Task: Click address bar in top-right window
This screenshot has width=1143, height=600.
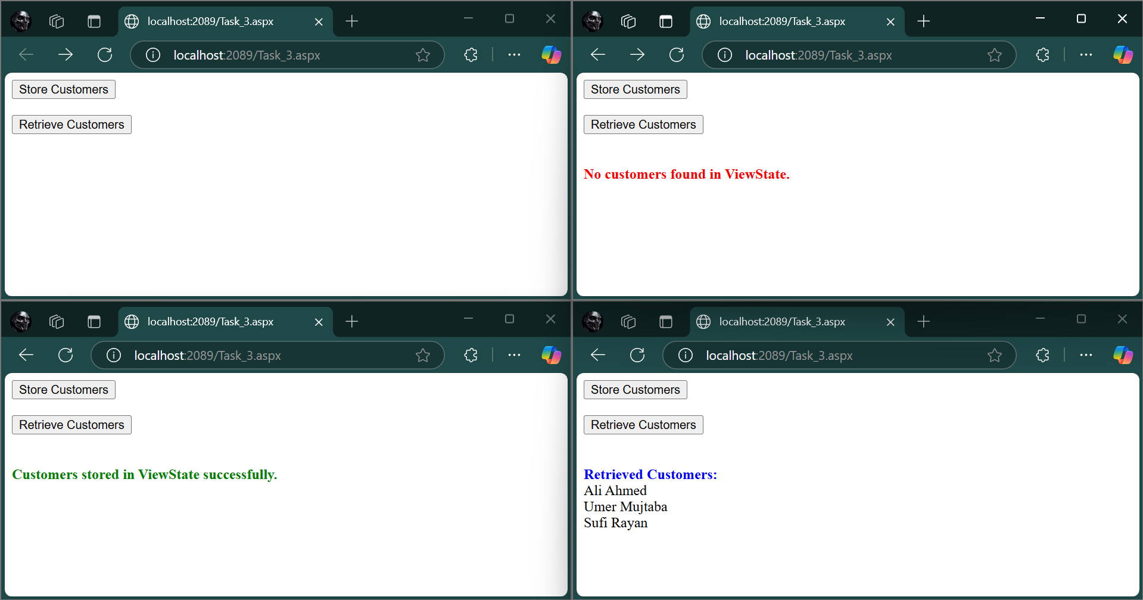Action: (859, 55)
